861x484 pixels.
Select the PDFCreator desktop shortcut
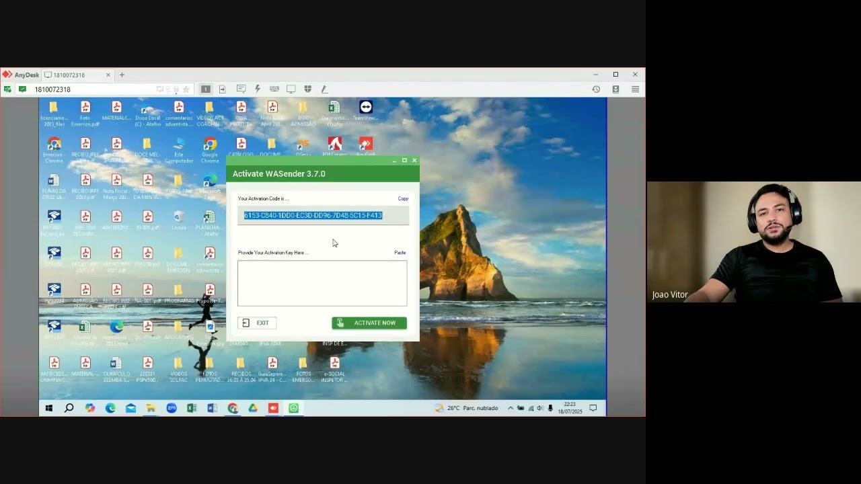point(334,147)
